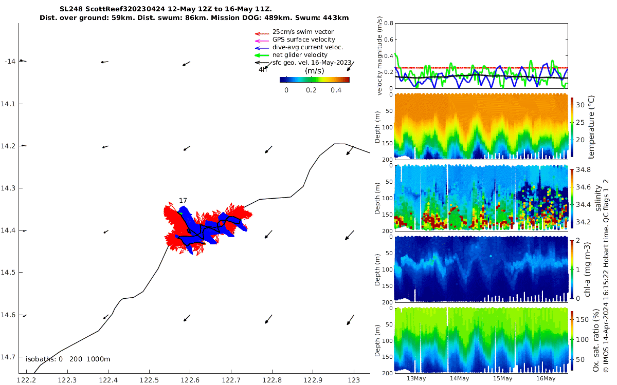617x385 pixels.
Task: Click the chl-a color bar
Action: pyautogui.click(x=573, y=268)
